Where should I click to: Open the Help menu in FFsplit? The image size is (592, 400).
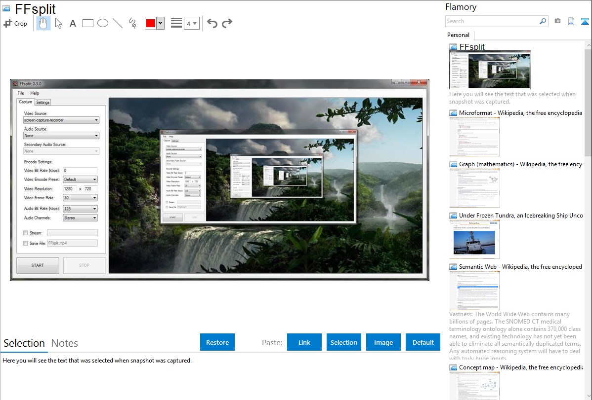(x=35, y=93)
